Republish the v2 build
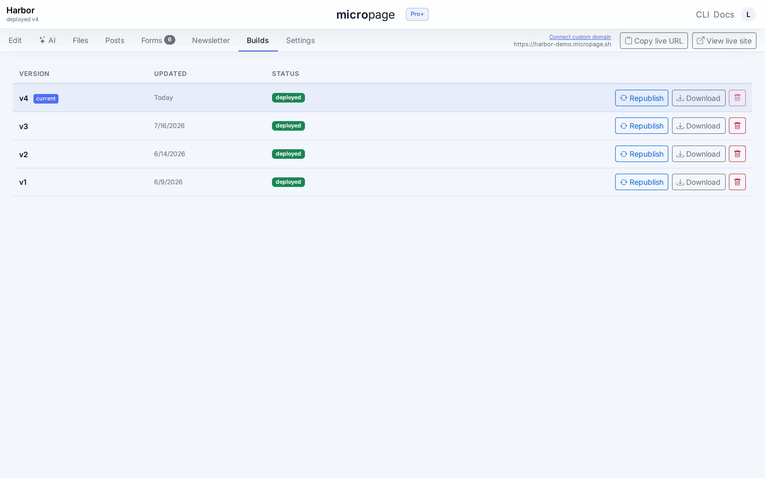 641,154
